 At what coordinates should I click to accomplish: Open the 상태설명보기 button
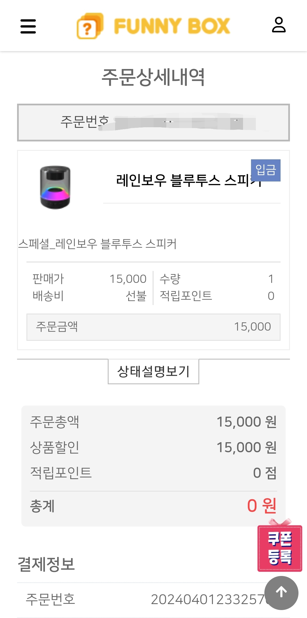[x=153, y=371]
